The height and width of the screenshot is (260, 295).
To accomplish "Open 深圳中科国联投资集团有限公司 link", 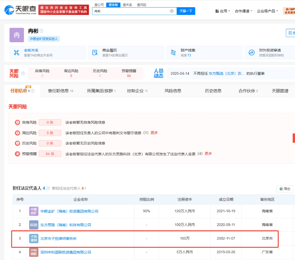I will [x=66, y=252].
